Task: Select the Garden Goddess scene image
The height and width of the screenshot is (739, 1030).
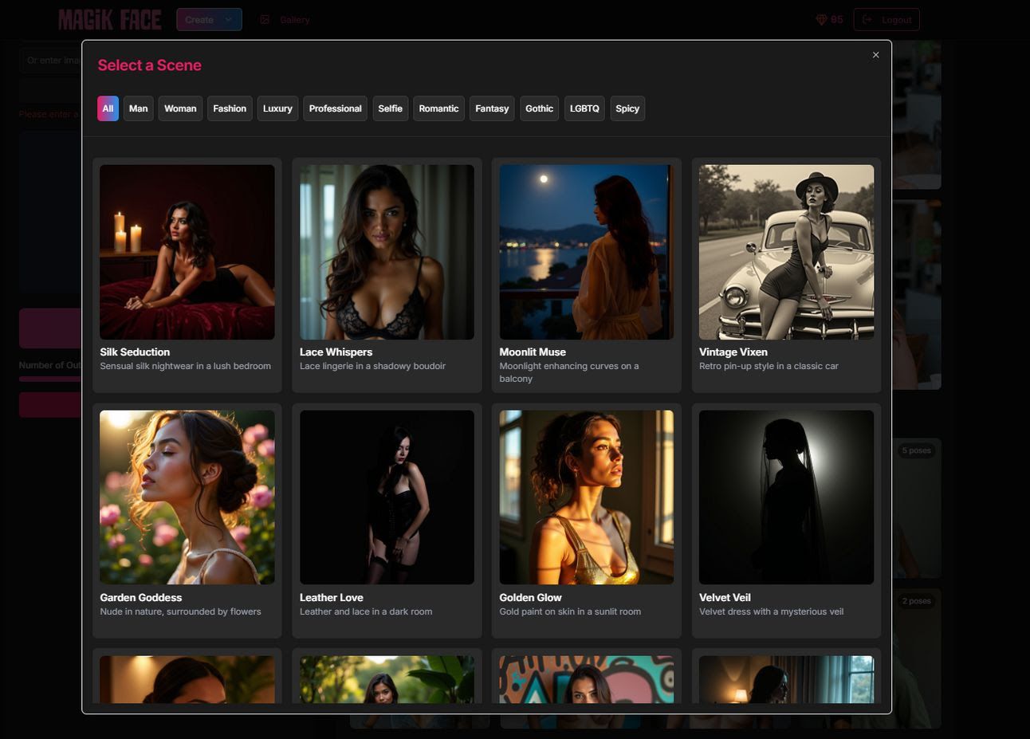Action: [187, 497]
